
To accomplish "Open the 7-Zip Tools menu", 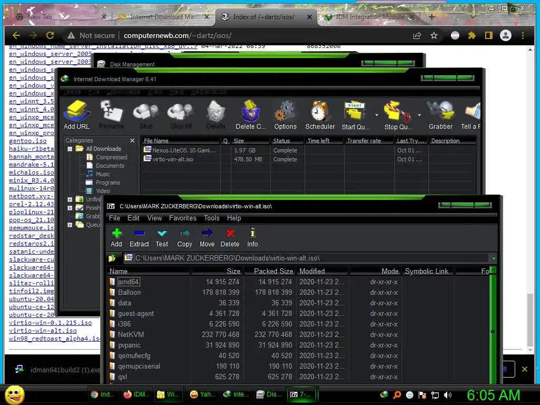I will 211,218.
